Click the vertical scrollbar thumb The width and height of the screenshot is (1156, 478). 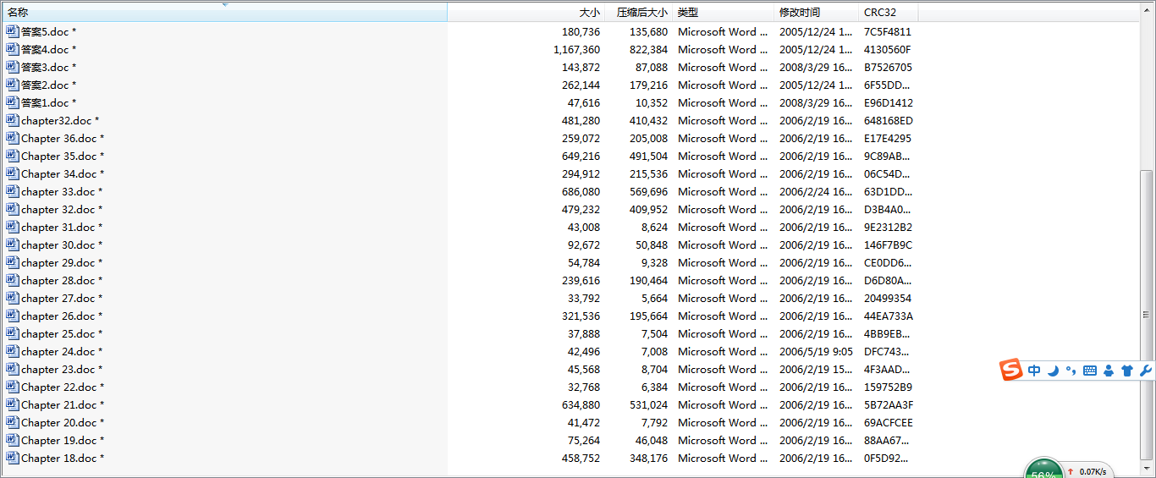1147,315
